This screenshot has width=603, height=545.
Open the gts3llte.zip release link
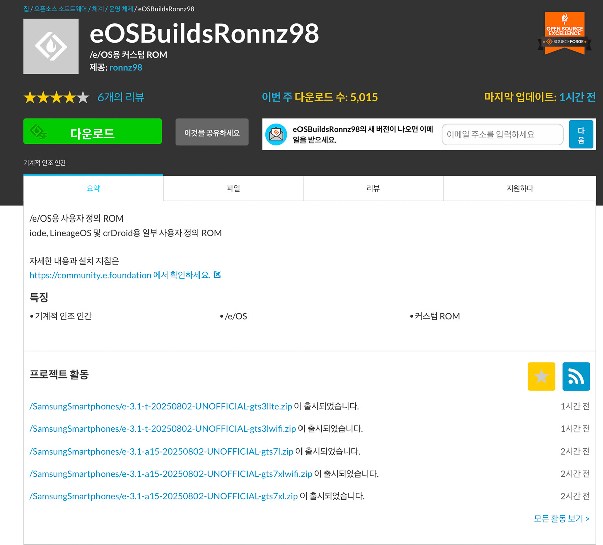(161, 406)
